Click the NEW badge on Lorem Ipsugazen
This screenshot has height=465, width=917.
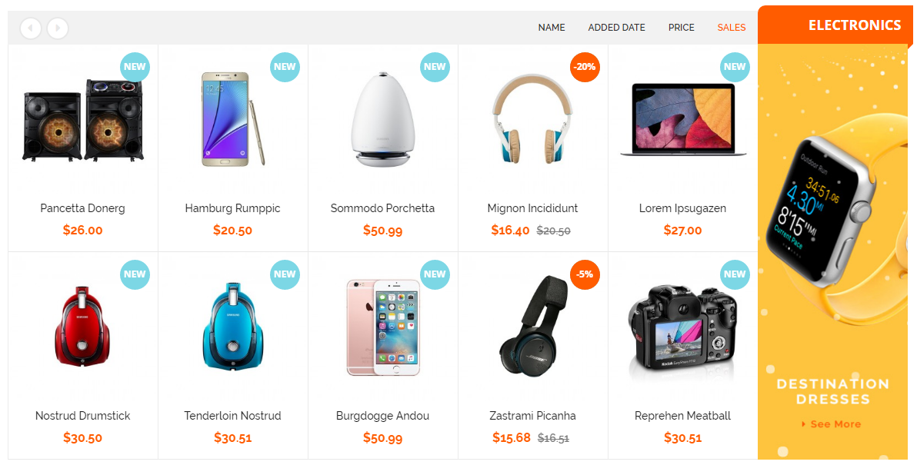coord(735,67)
